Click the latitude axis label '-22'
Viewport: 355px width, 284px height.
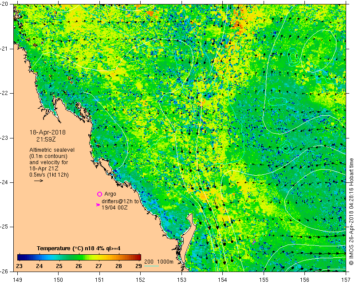(4, 93)
